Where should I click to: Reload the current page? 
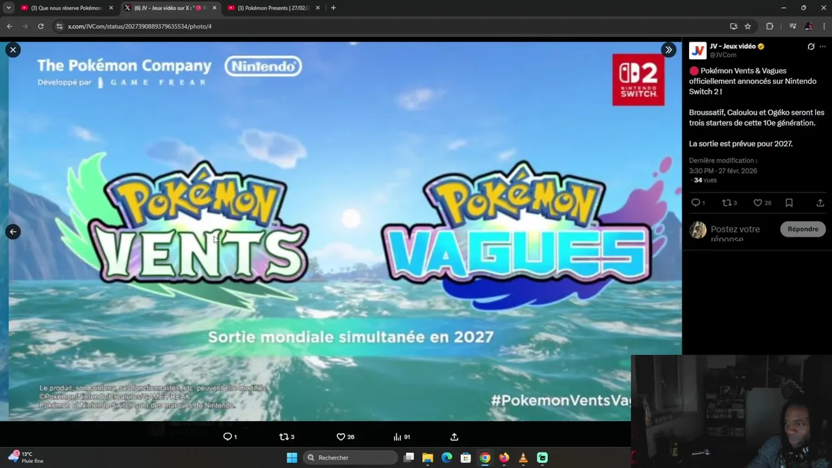40,26
